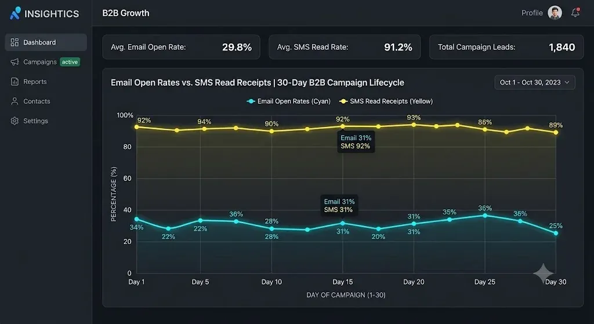Screen dimensions: 594x324
Task: Open the Oct 1 - Oct 30, 2023 dropdown
Action: click(x=534, y=82)
